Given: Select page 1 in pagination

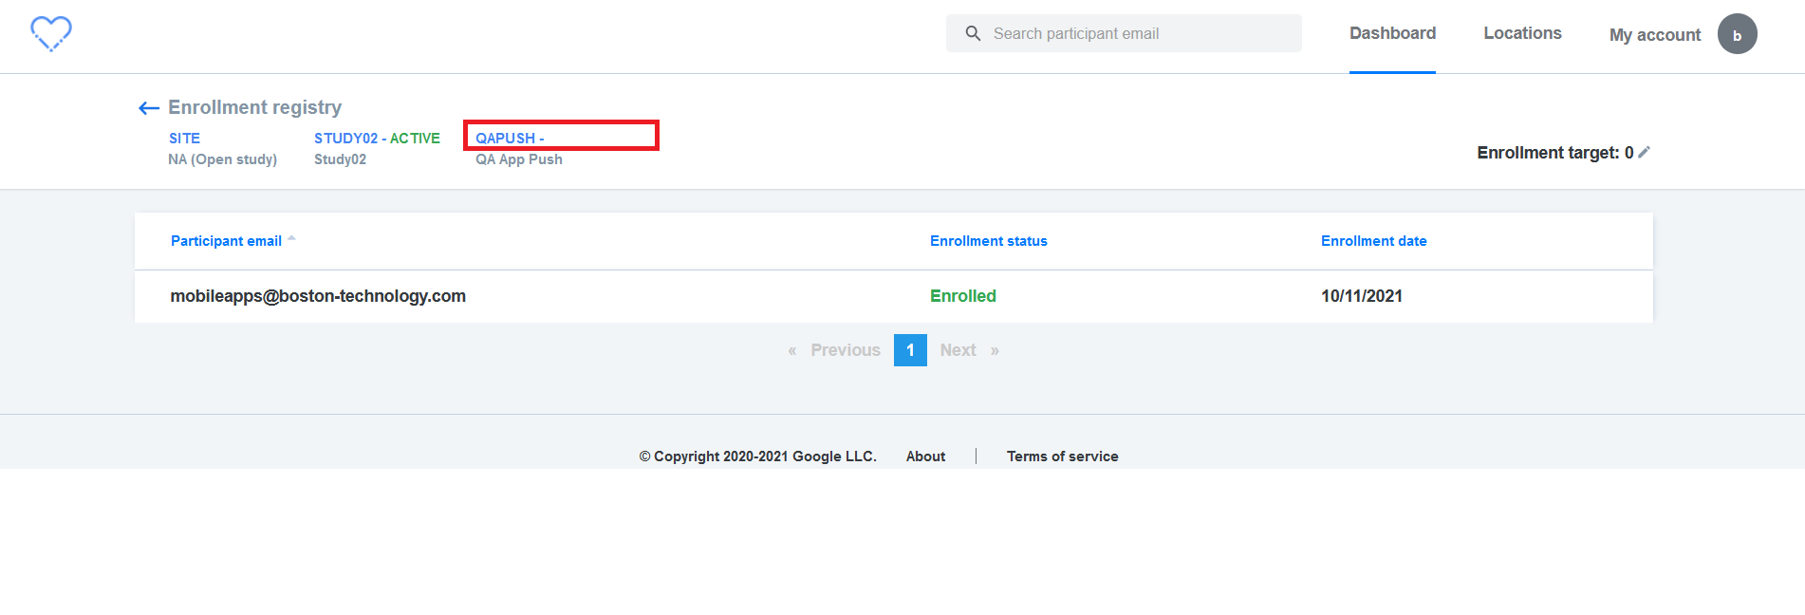Looking at the screenshot, I should (x=910, y=350).
